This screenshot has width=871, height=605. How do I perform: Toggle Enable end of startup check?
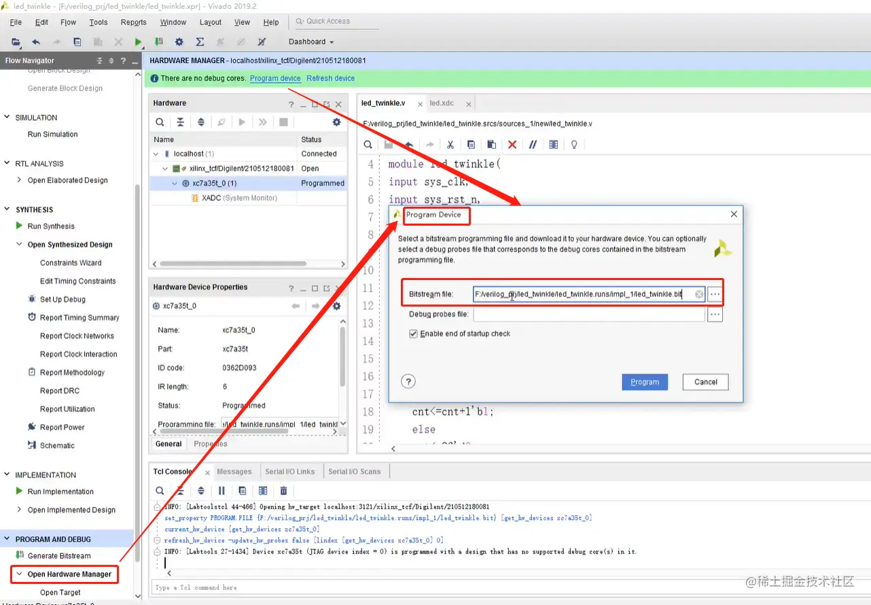pos(413,334)
